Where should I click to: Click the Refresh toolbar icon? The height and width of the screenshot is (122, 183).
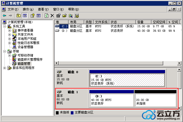click(x=46, y=16)
